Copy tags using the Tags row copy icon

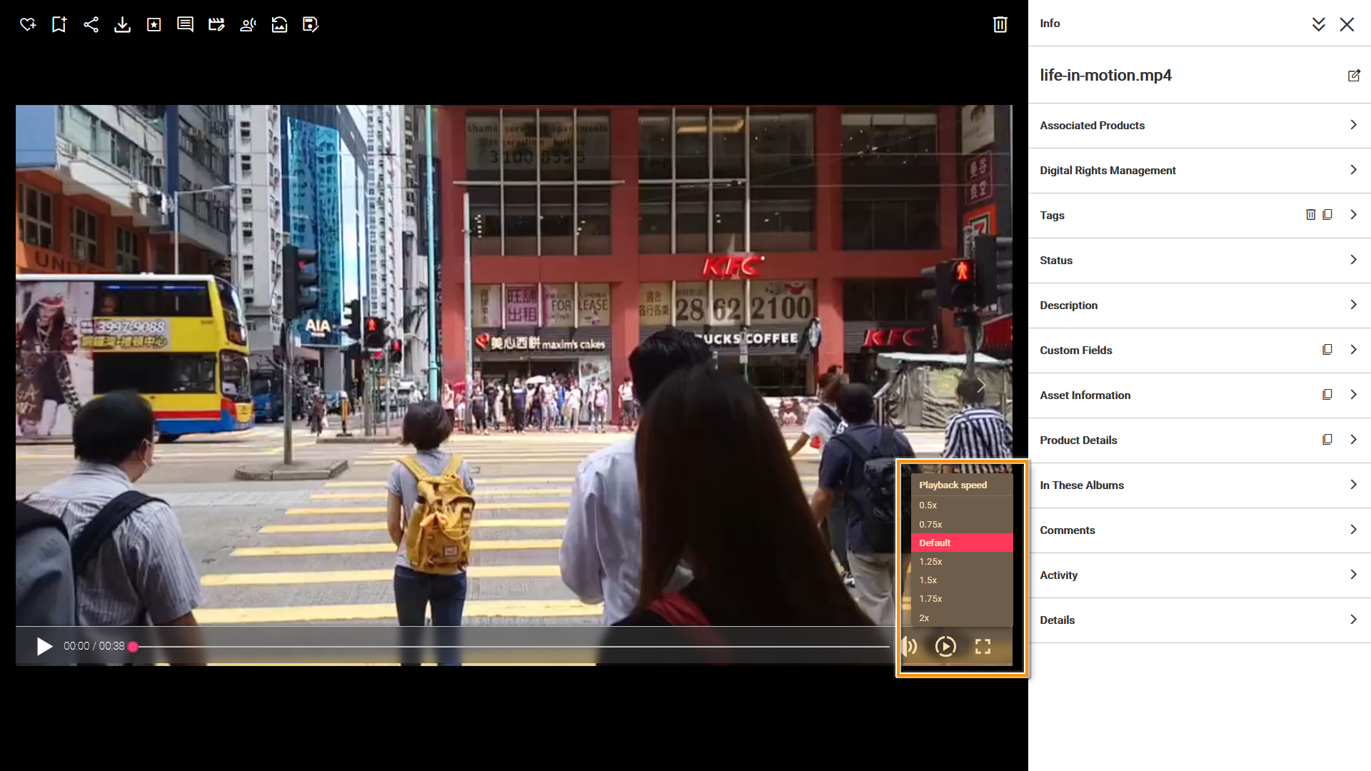point(1327,214)
